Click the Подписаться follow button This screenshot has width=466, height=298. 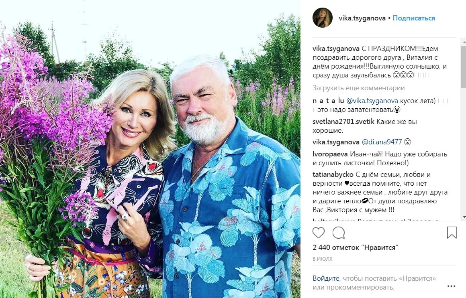point(414,18)
